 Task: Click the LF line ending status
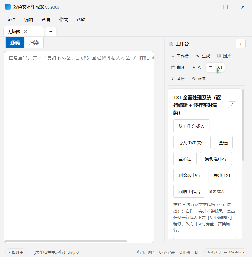[197, 252]
